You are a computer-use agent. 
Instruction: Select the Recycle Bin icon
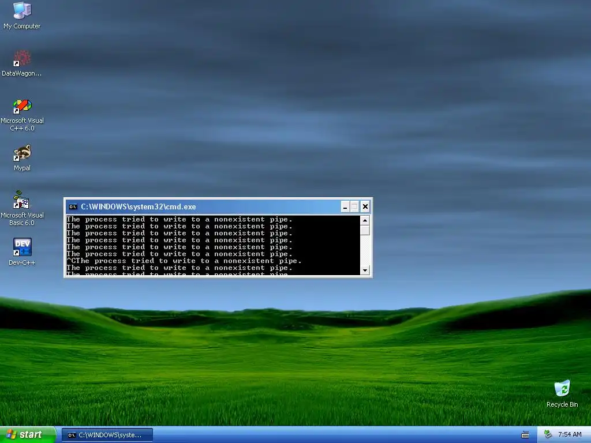pyautogui.click(x=562, y=394)
